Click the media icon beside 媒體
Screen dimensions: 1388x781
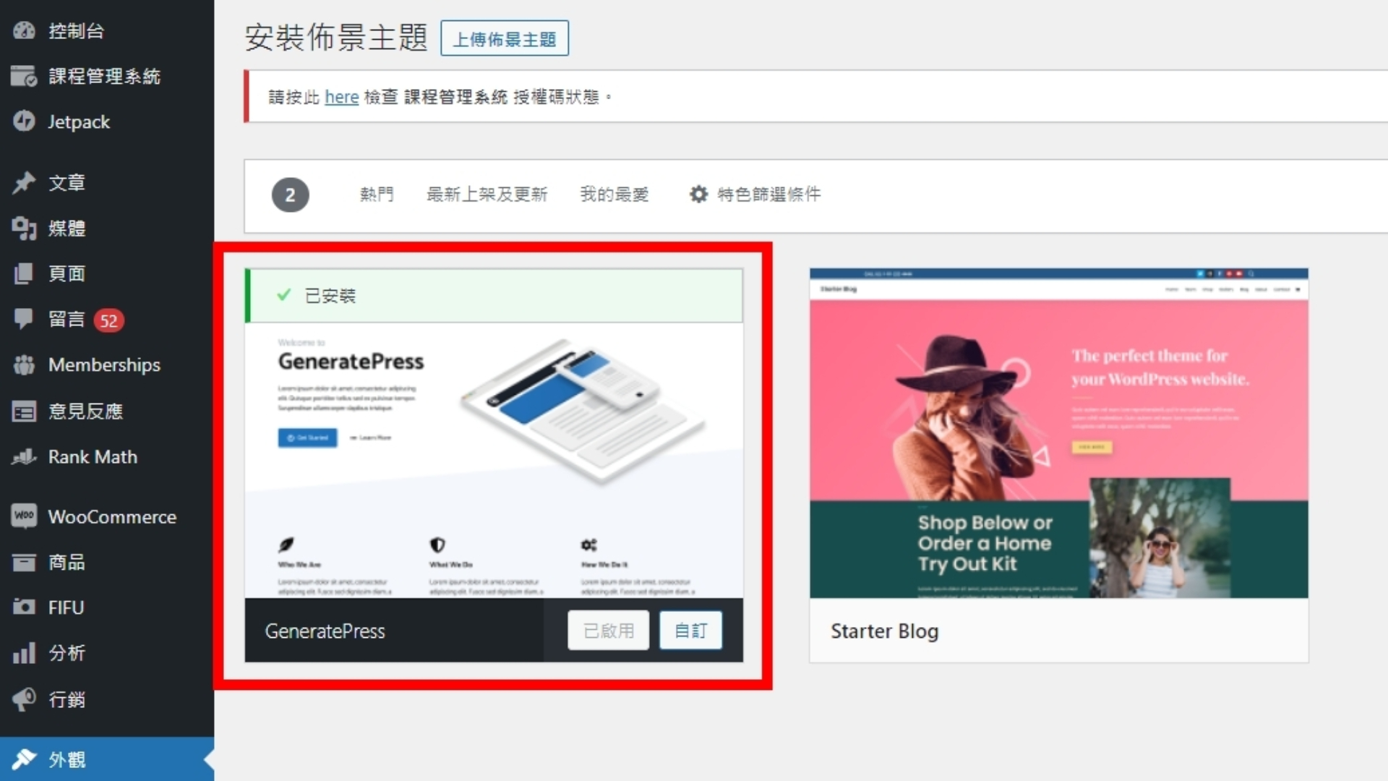pos(24,228)
